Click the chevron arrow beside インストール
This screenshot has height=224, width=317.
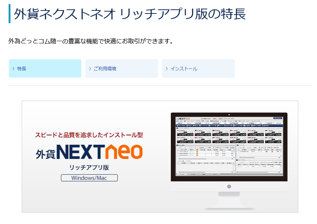click(x=167, y=68)
